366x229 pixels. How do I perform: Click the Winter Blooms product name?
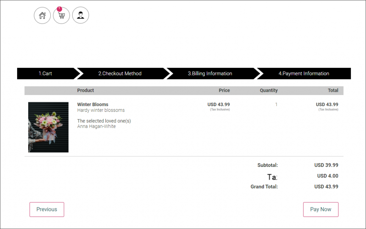coord(93,104)
